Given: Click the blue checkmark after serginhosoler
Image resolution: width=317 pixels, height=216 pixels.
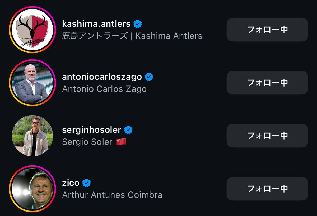Looking at the screenshot, I should click(128, 130).
